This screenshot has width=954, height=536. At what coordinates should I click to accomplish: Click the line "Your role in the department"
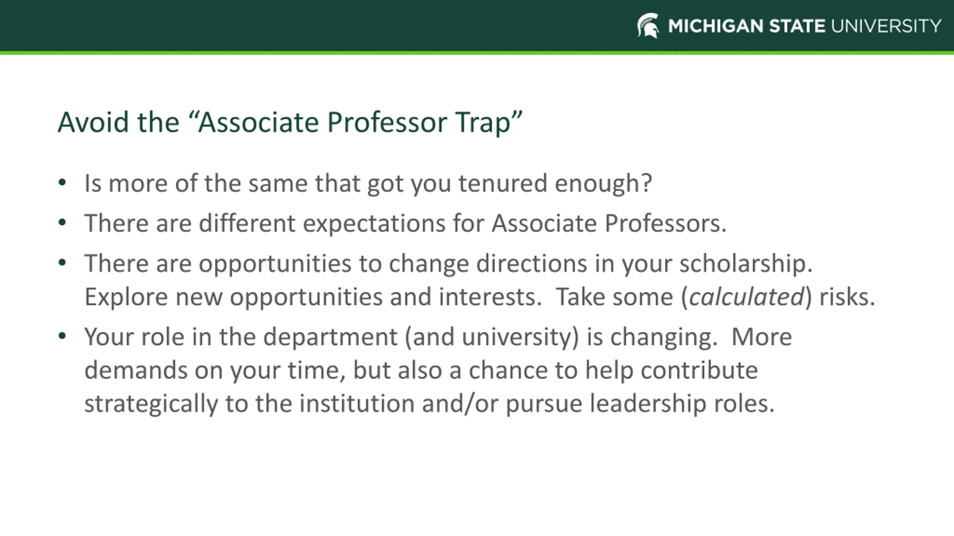(x=241, y=337)
